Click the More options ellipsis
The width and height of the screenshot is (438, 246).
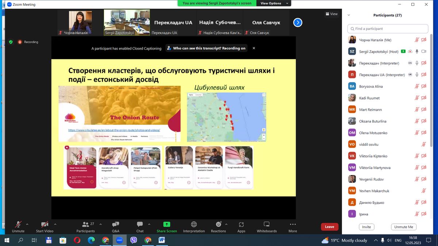click(293, 226)
